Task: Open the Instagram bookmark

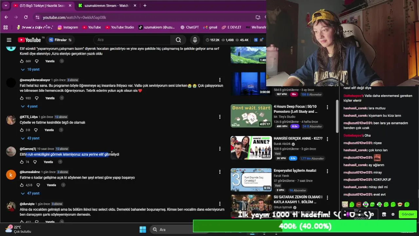Action: coord(68,27)
